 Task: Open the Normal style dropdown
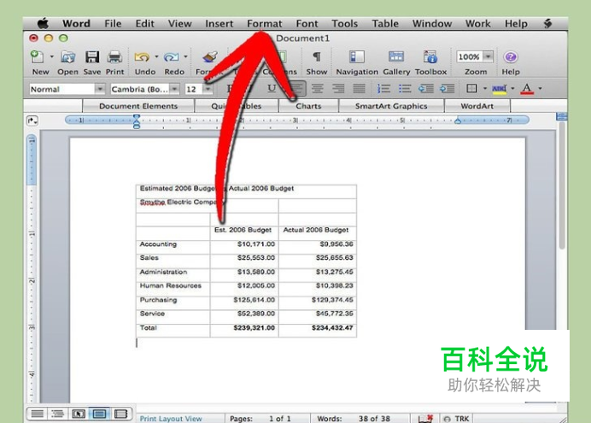(100, 89)
